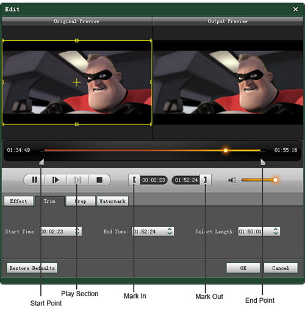Click the Cancel button

281,268
